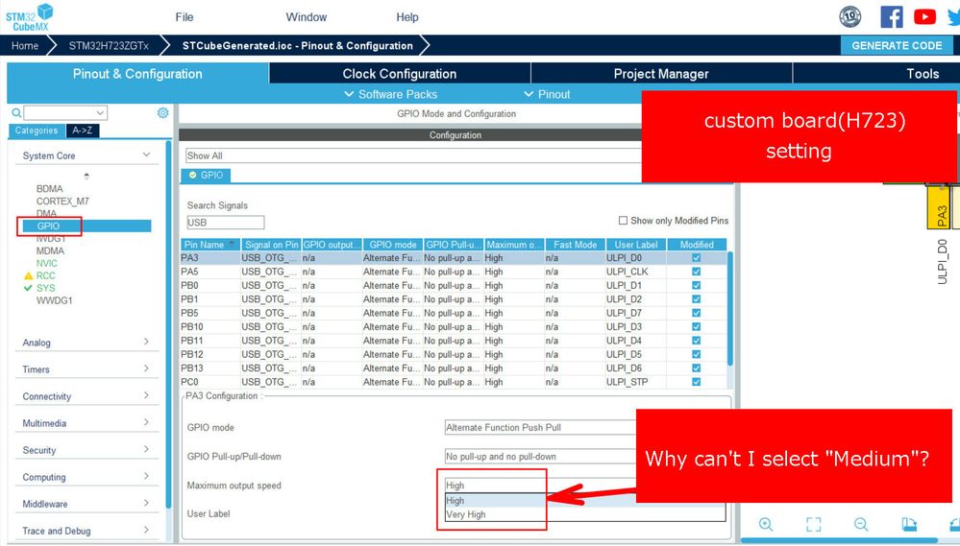Toggle the Modified checkbox for PA3

[x=696, y=258]
